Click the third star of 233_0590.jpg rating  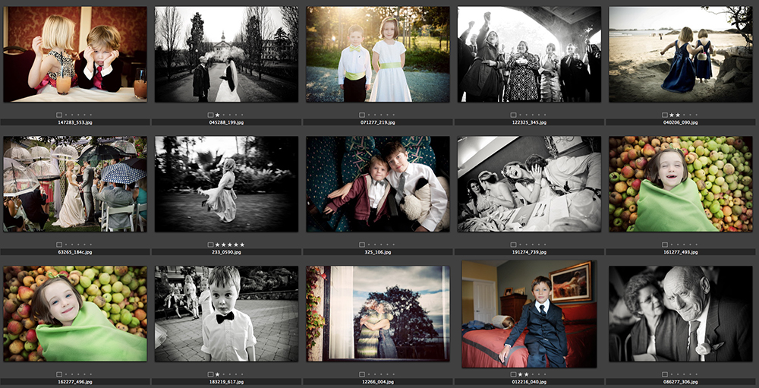tap(230, 244)
